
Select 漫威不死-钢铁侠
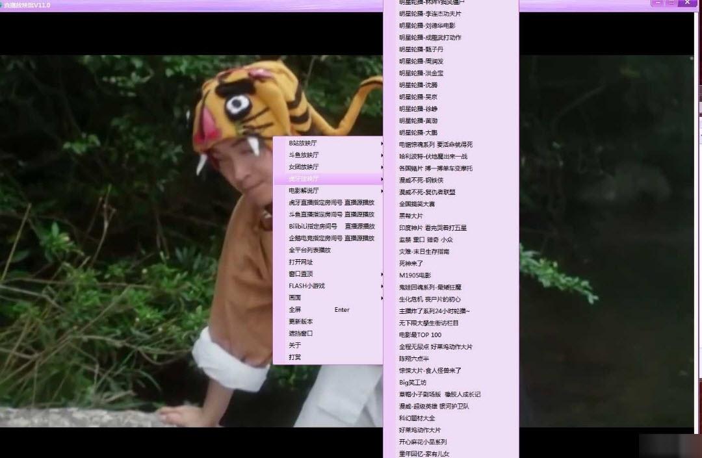pos(451,180)
